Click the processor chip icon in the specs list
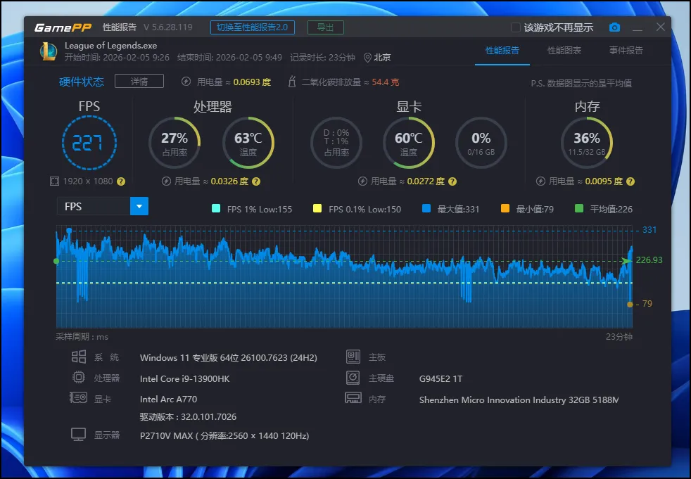 (x=78, y=377)
